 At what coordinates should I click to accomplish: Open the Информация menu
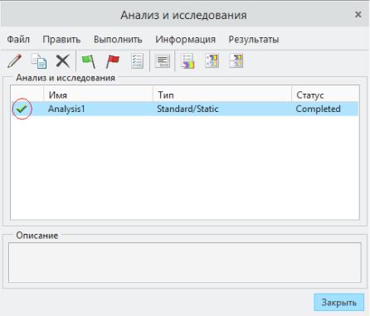tap(186, 39)
